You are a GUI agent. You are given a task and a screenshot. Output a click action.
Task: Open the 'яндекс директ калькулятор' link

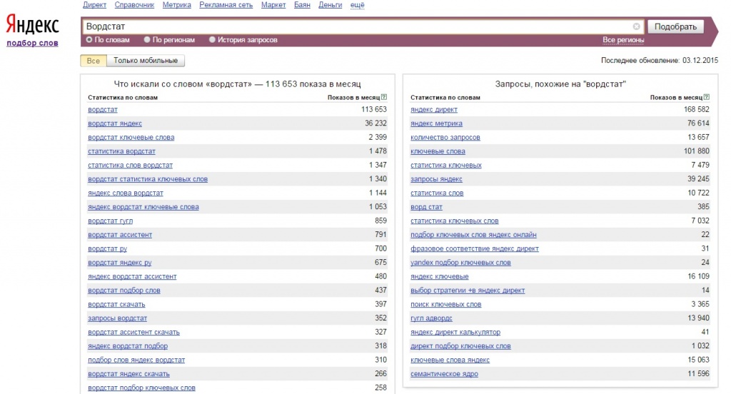pyautogui.click(x=455, y=333)
